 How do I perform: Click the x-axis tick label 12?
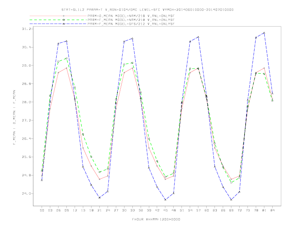(75, 210)
